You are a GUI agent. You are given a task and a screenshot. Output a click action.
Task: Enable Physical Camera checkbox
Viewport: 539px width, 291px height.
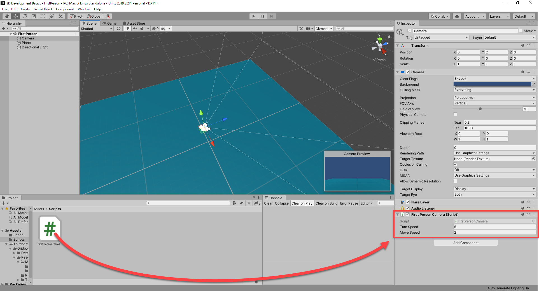pos(455,114)
